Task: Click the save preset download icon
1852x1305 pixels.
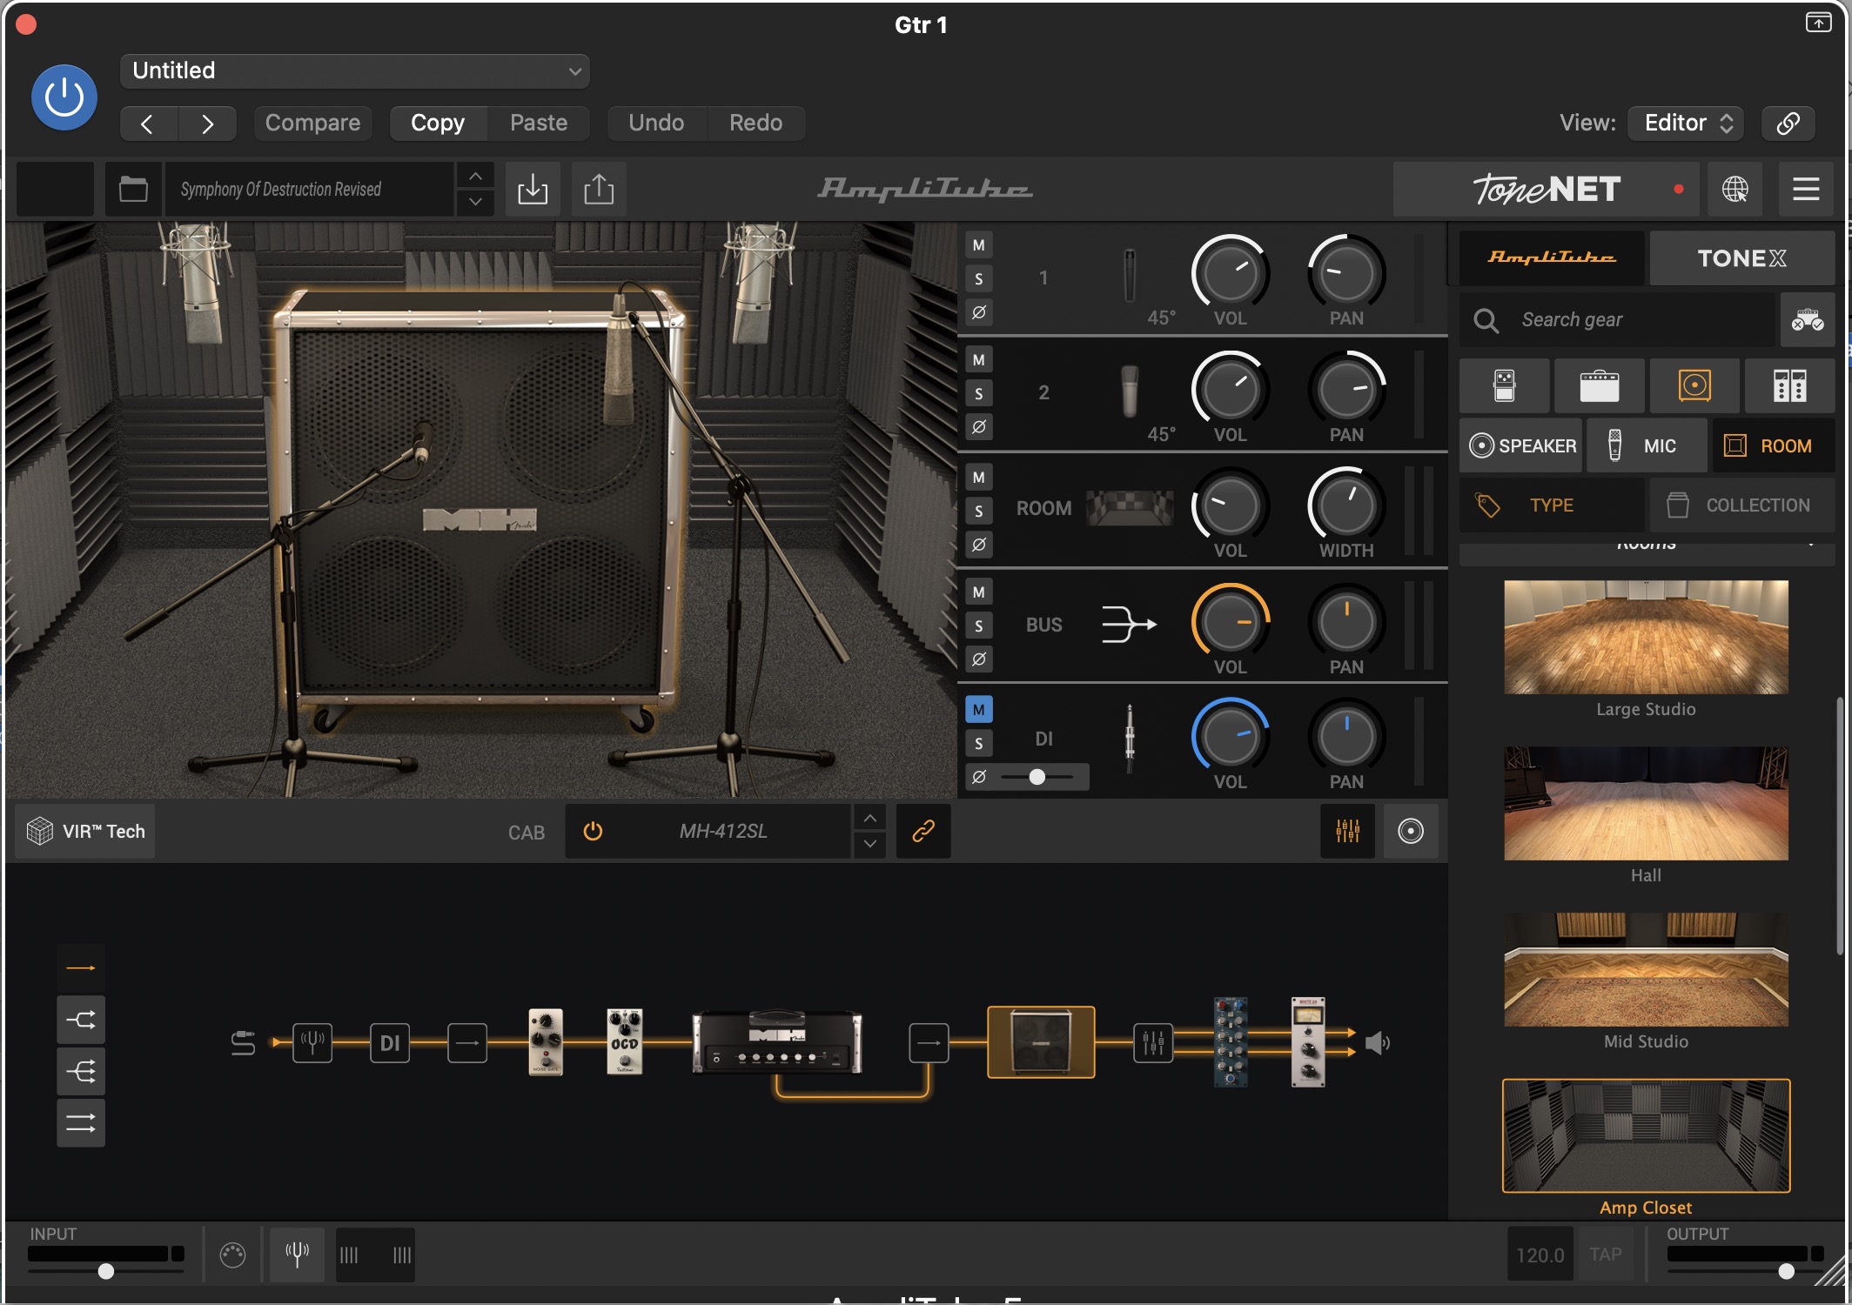Action: click(x=532, y=189)
